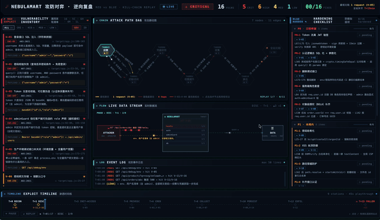Click the '00/16' fixes counter
380x220 pixels.
pyautogui.click(x=313, y=7)
